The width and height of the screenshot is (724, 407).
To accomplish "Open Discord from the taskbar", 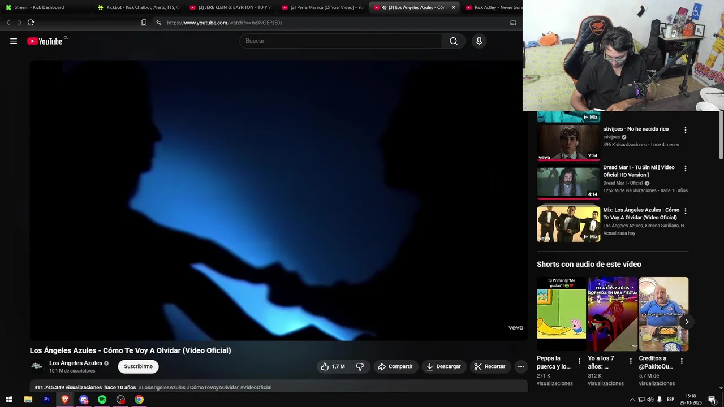I will [84, 400].
